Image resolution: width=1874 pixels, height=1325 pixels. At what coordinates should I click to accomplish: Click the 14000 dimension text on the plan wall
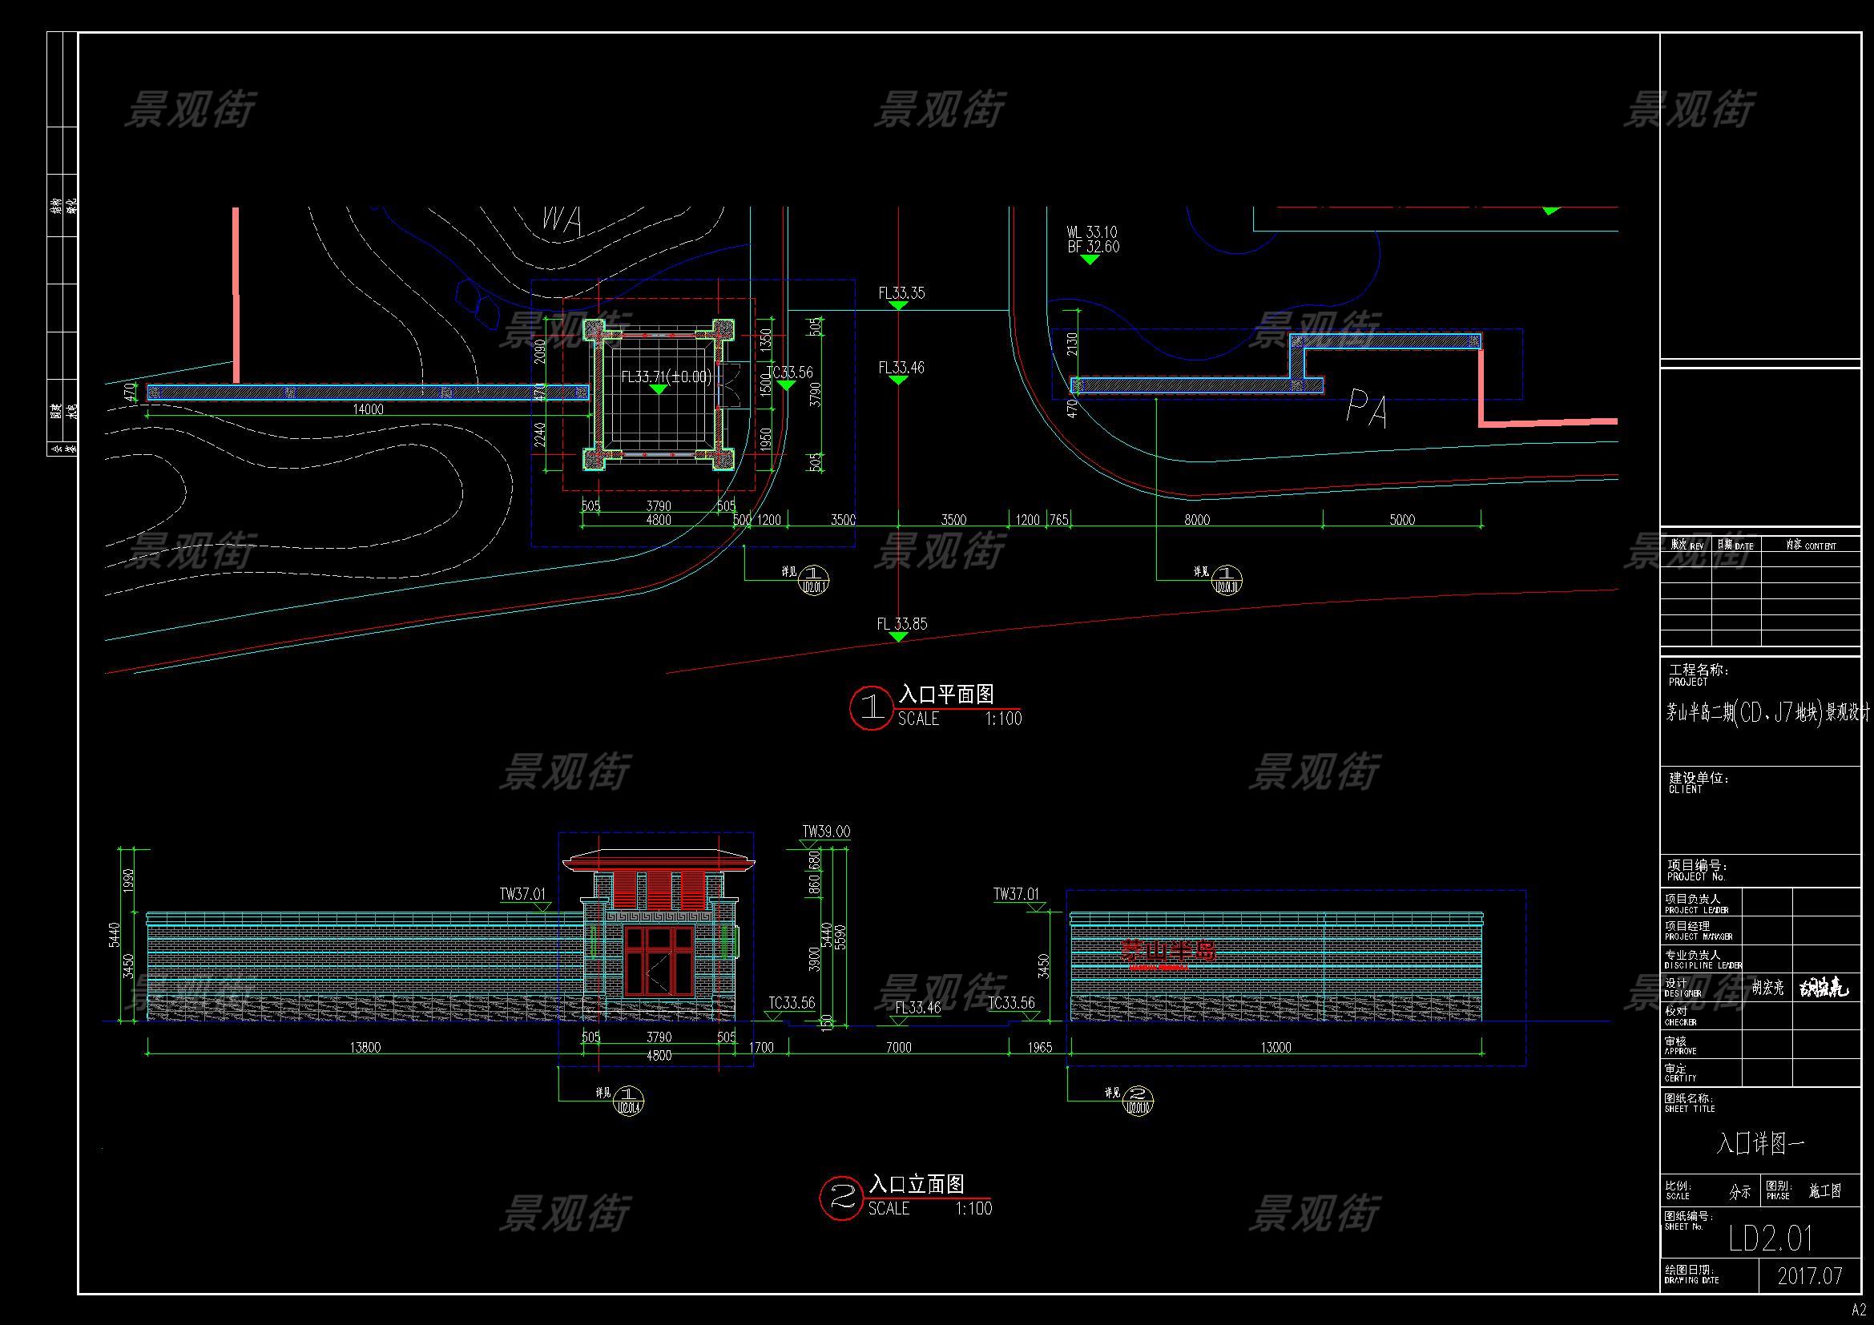(x=368, y=409)
